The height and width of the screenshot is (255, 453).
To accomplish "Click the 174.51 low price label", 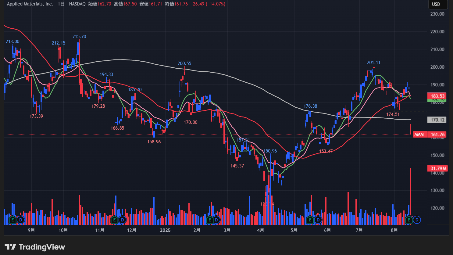I will (x=393, y=114).
